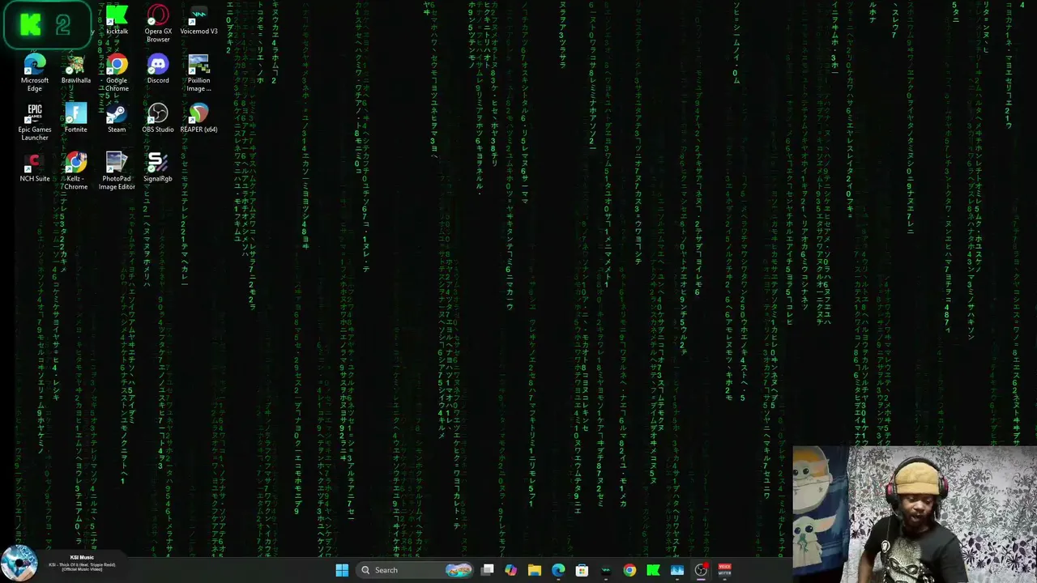Select the Voicemod V3 desktop icon

tap(198, 20)
